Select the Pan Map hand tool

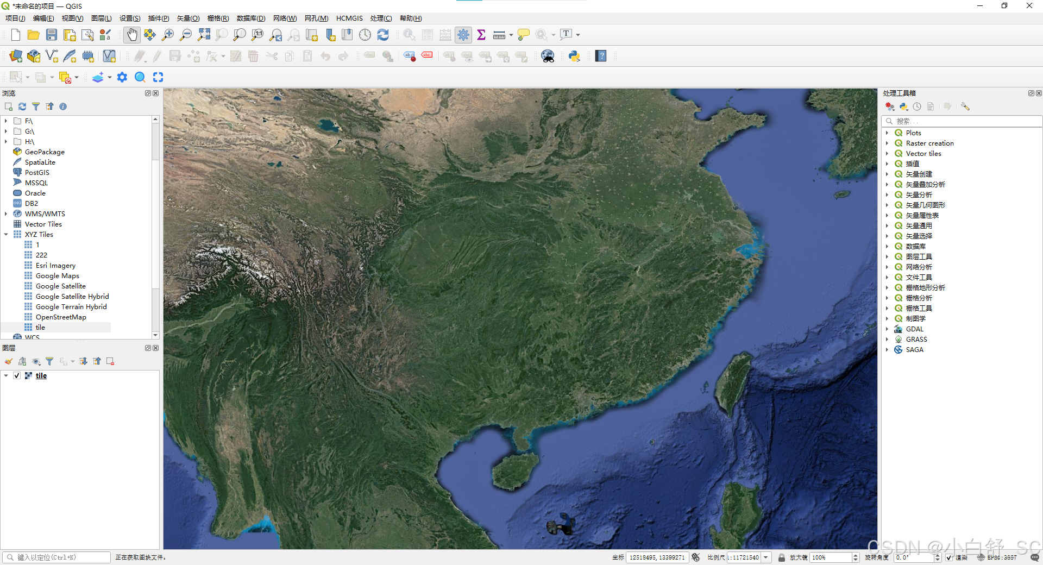pyautogui.click(x=132, y=35)
